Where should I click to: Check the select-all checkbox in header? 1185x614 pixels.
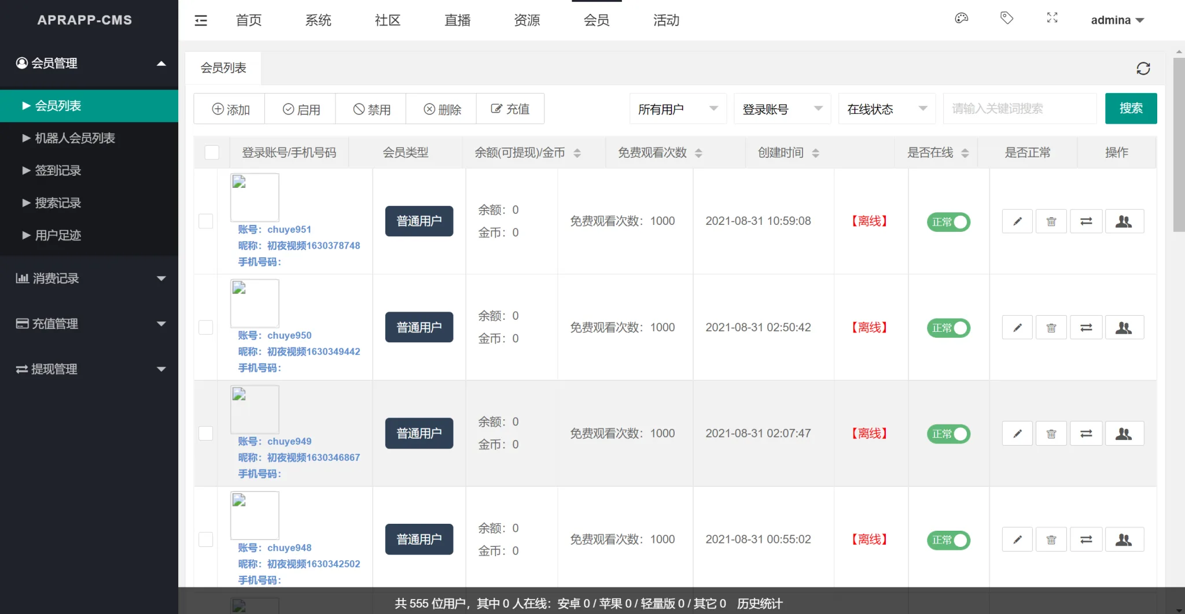[x=212, y=153]
